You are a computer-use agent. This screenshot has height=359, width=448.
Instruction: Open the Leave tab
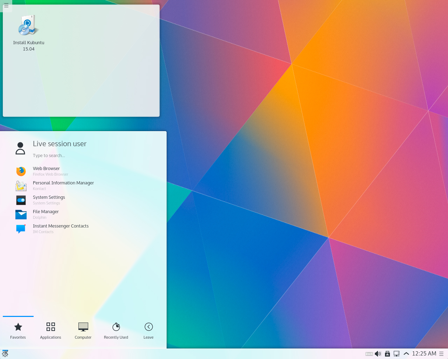148,331
